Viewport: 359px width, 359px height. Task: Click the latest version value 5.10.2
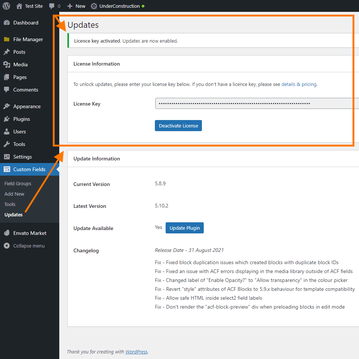click(x=162, y=206)
